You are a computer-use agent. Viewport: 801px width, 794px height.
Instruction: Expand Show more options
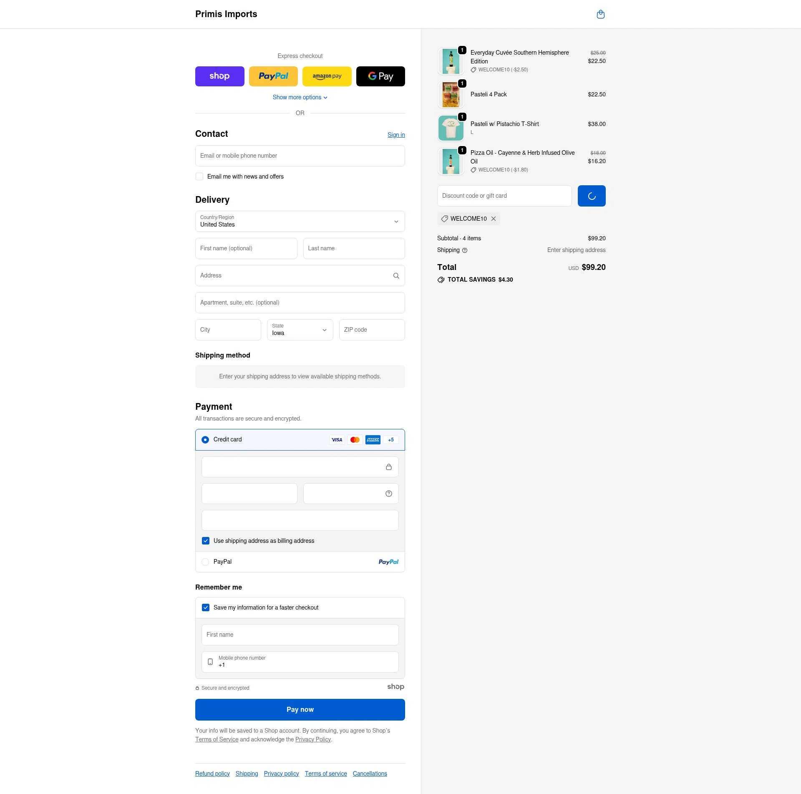point(300,97)
